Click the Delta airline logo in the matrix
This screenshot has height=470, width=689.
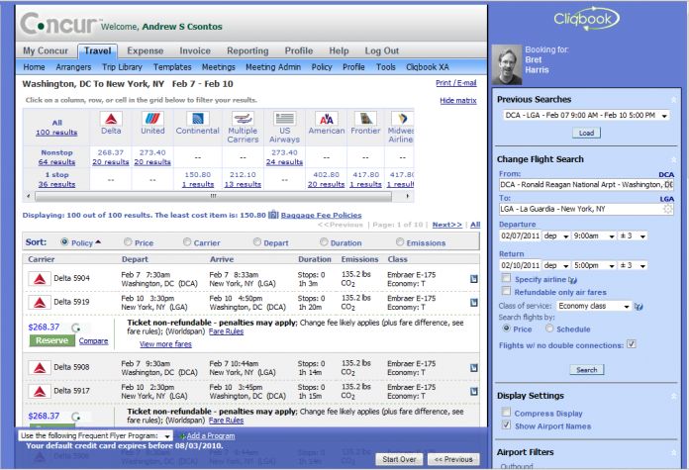pyautogui.click(x=111, y=119)
